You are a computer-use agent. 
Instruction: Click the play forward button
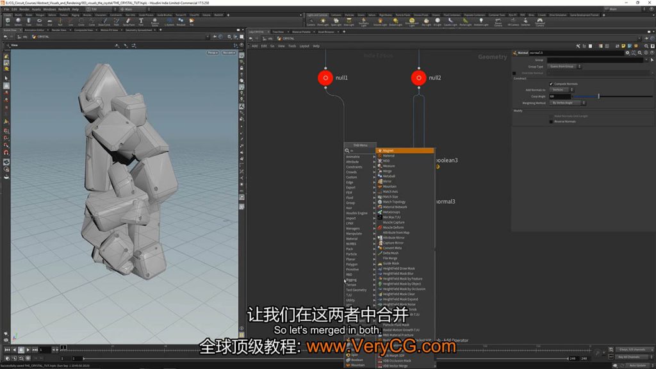tap(28, 350)
